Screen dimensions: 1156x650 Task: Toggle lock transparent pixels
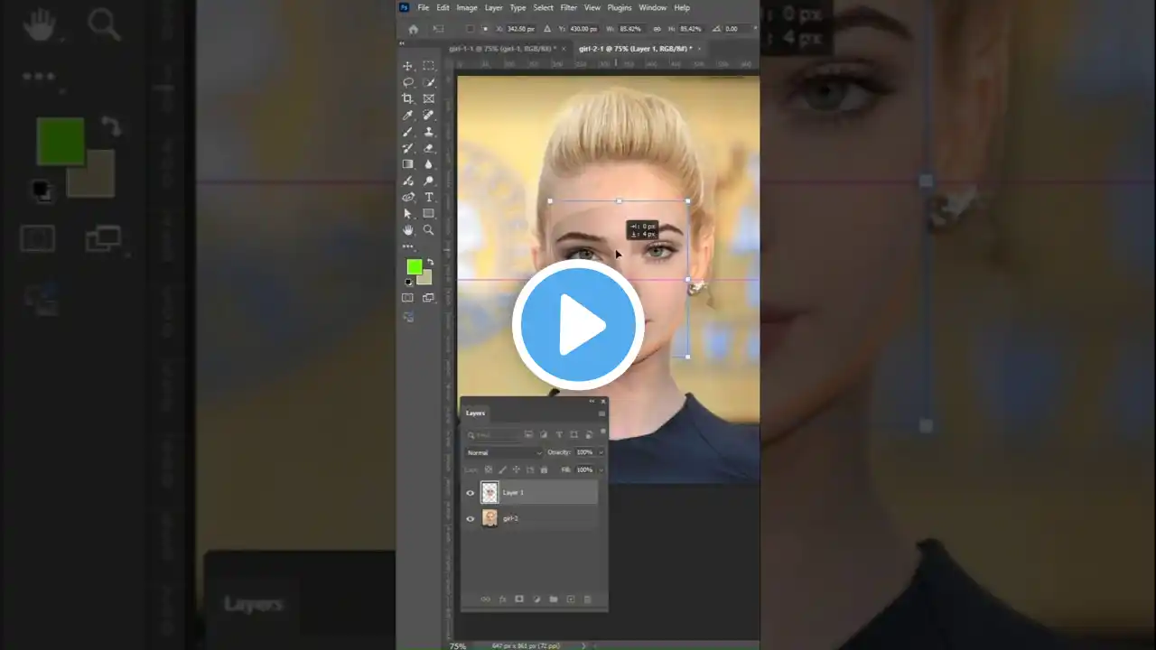(x=489, y=469)
